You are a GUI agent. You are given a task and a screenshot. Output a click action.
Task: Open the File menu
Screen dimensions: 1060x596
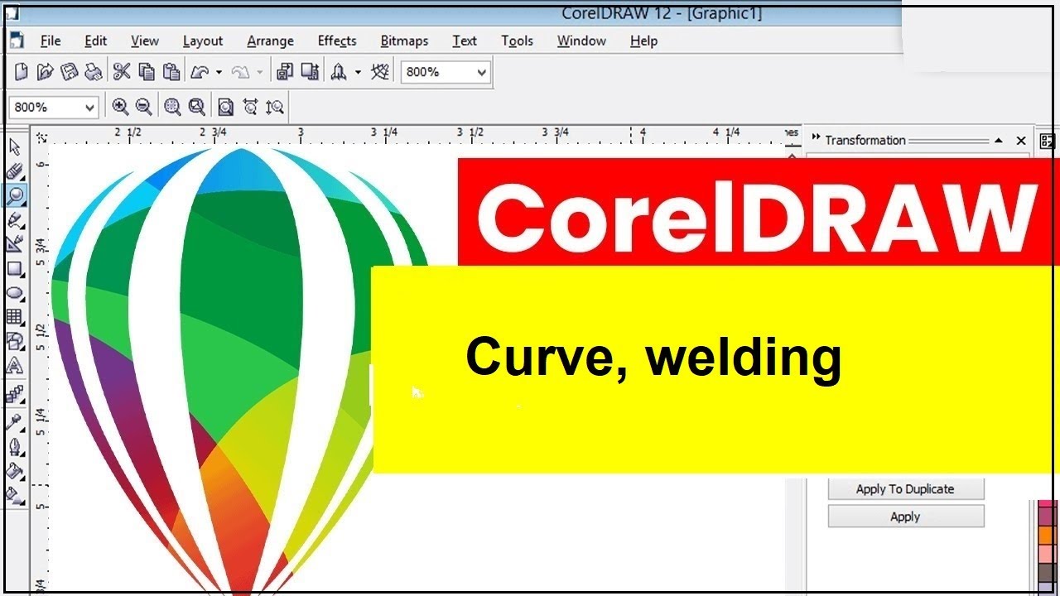coord(51,41)
